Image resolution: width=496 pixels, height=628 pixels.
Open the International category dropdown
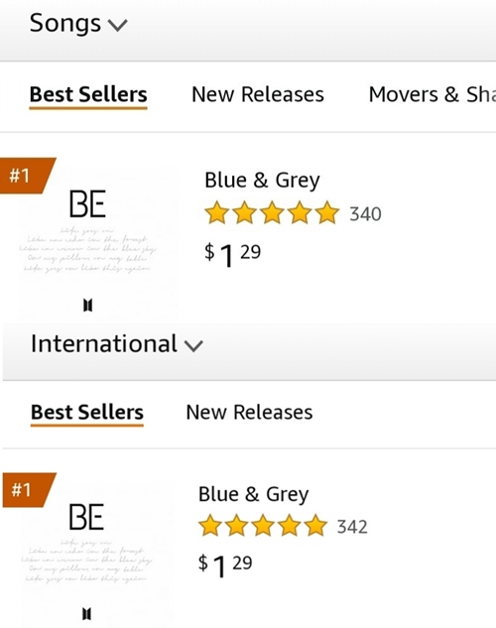(117, 344)
